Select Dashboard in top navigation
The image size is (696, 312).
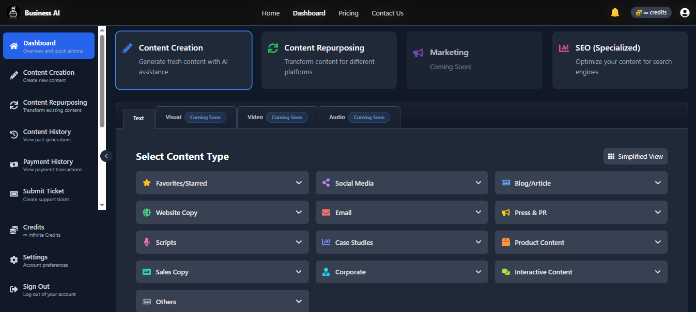pos(309,13)
